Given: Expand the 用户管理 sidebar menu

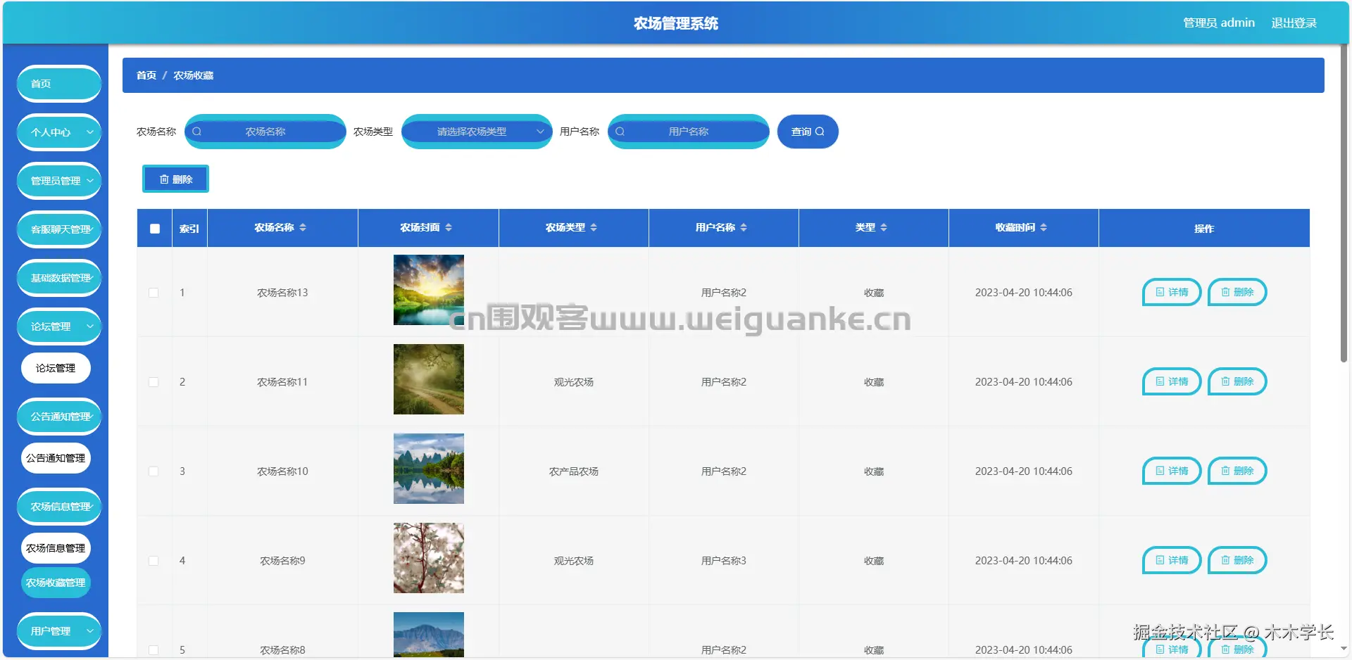Looking at the screenshot, I should pyautogui.click(x=59, y=631).
